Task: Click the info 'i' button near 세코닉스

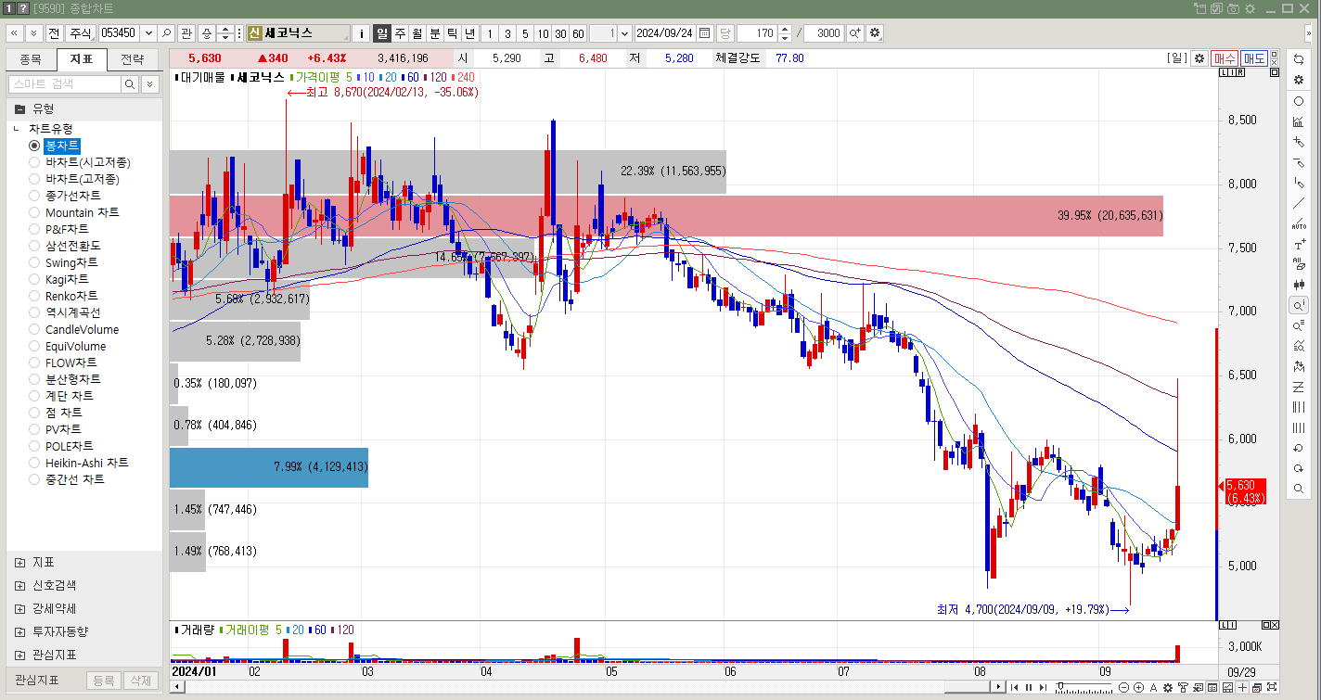Action: click(x=362, y=32)
